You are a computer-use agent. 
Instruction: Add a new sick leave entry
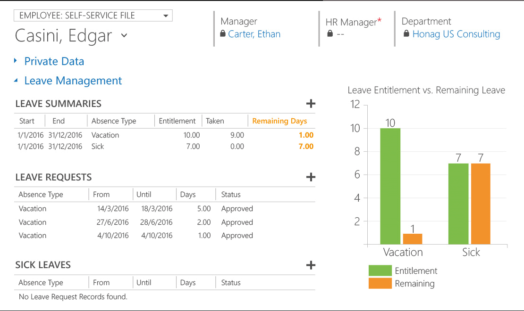[x=311, y=265]
